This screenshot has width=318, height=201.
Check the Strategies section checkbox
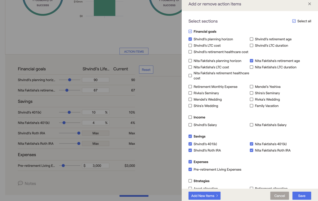pos(190,181)
